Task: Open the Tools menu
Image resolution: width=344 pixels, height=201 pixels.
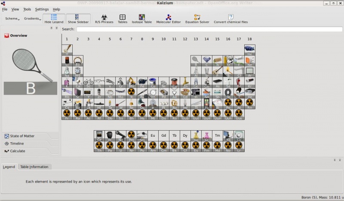Action: (x=27, y=9)
